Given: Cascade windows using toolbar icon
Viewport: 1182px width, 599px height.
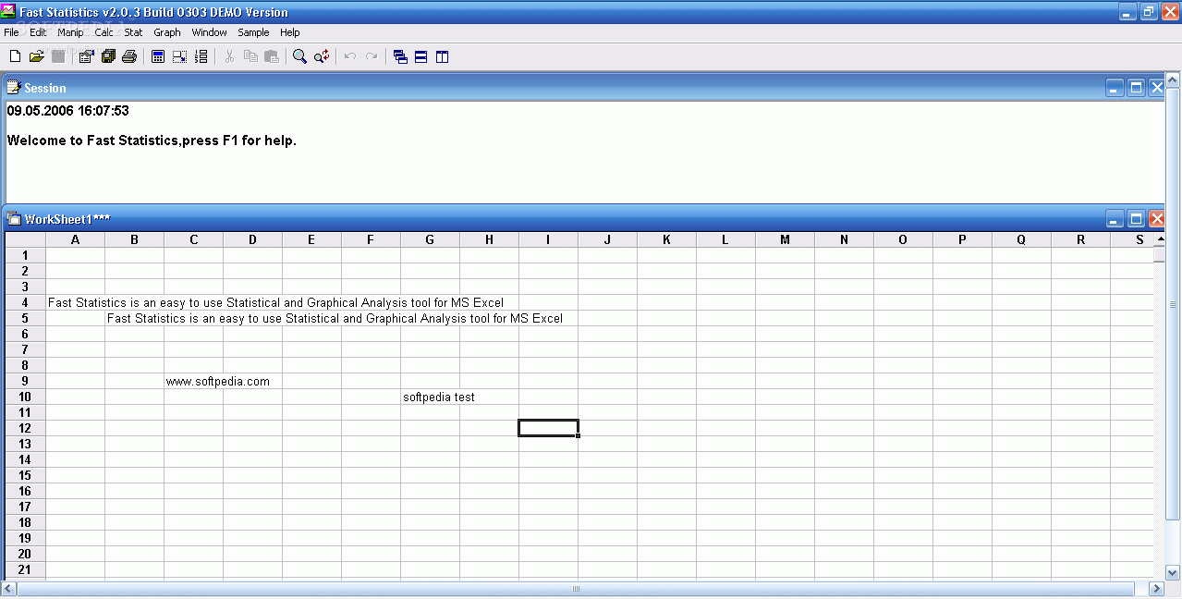Looking at the screenshot, I should 400,56.
